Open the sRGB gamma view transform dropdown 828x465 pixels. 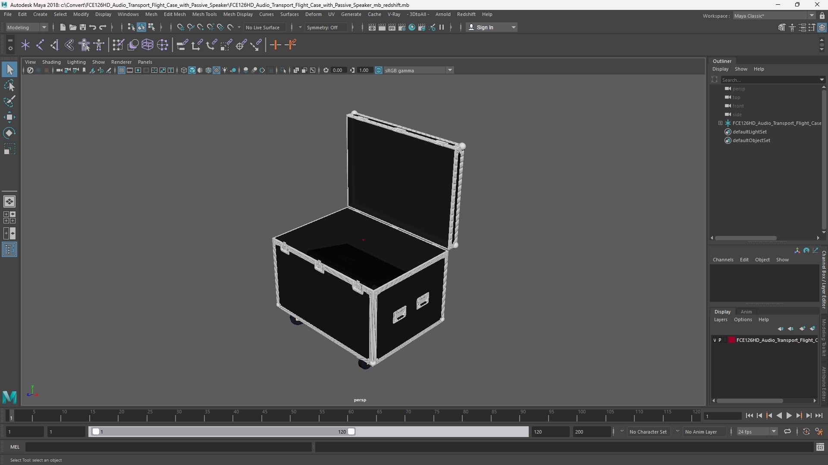418,70
